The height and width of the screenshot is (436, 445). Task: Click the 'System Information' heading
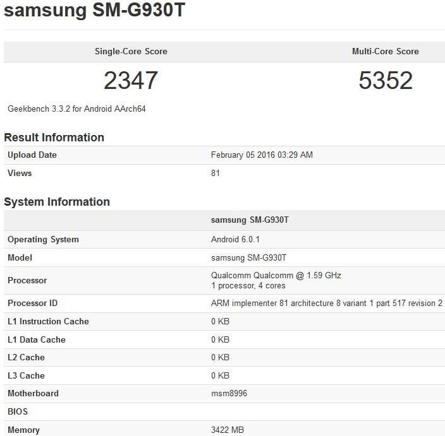57,202
